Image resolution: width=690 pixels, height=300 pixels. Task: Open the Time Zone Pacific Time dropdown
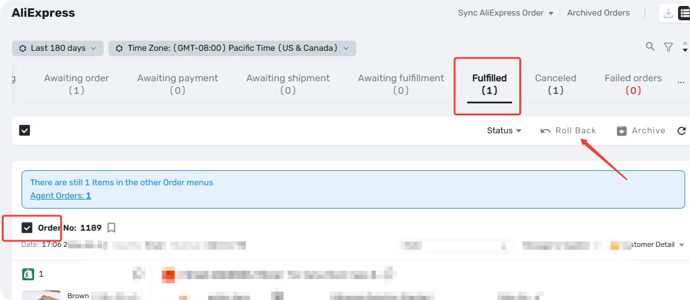click(x=232, y=48)
